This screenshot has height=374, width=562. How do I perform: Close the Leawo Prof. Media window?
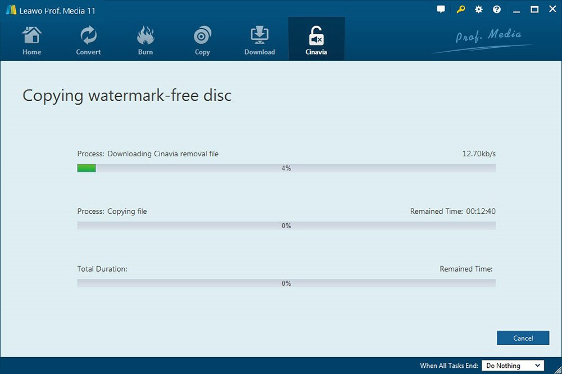coord(552,10)
